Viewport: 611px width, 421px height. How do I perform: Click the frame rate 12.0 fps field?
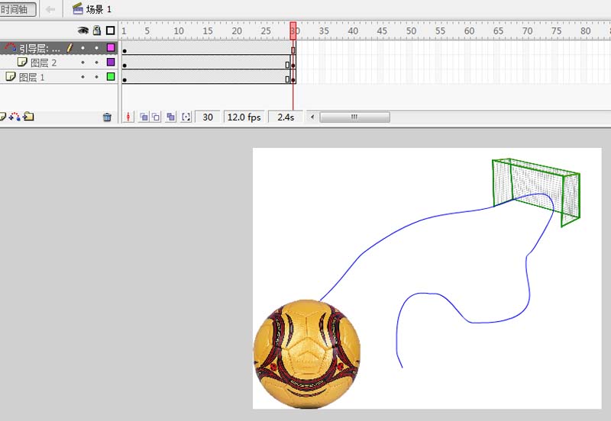coord(244,117)
